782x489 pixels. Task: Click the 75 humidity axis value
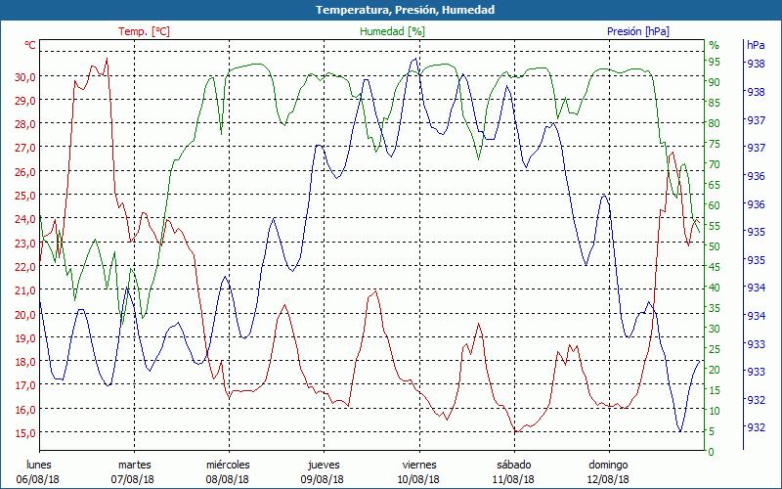click(x=715, y=144)
